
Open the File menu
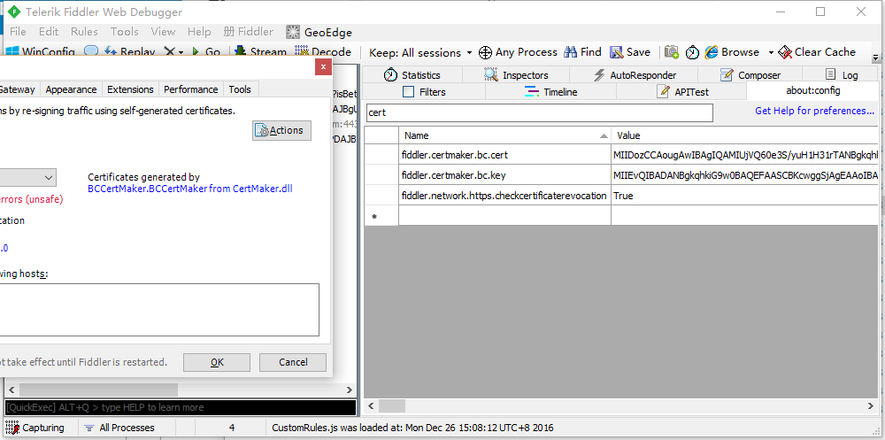pos(18,32)
